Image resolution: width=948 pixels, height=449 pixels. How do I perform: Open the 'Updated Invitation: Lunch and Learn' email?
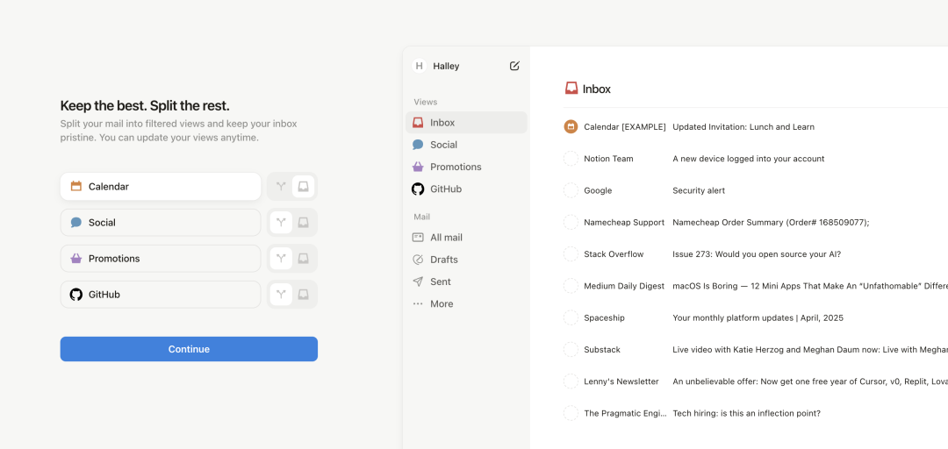pyautogui.click(x=743, y=127)
